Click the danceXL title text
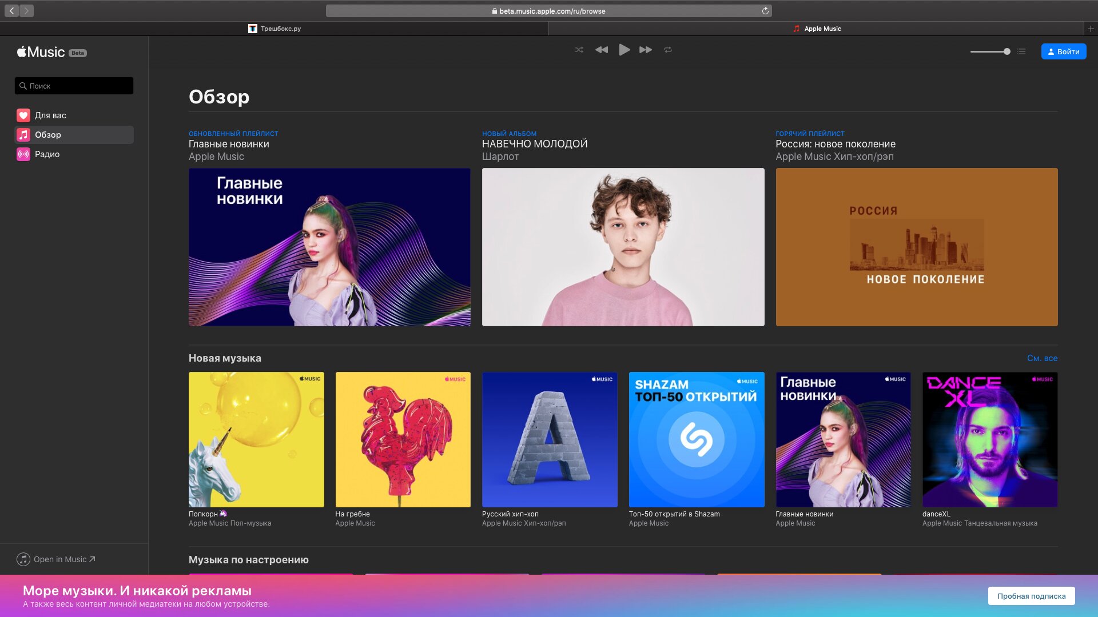This screenshot has width=1098, height=617. [x=936, y=514]
